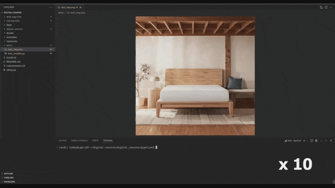Image resolution: width=335 pixels, height=188 pixels.
Task: Open editor's more actions ellipsis menu
Action: coord(331,7)
